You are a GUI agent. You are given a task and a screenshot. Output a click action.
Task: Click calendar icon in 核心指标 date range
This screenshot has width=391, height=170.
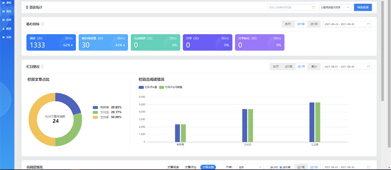(x=368, y=24)
